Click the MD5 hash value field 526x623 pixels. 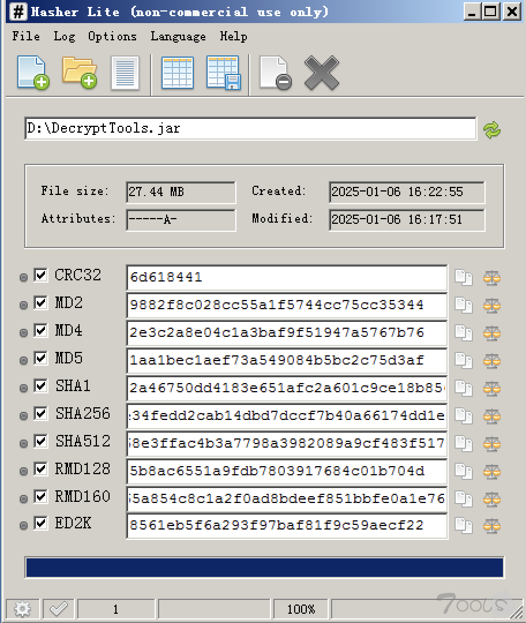point(287,361)
